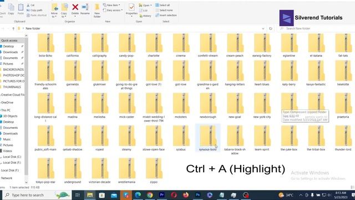This screenshot has height=200, width=355.
Task: Open Quick access in navigation pane
Action: [9, 41]
